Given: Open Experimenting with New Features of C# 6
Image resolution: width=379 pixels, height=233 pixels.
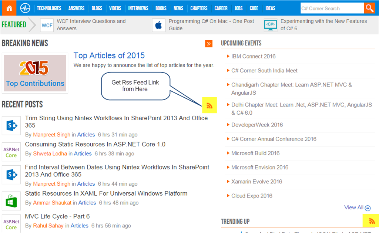Looking at the screenshot, I should tap(323, 25).
